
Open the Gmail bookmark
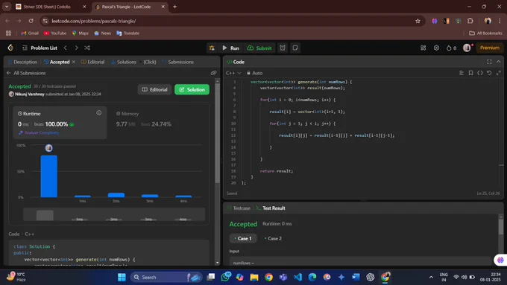(x=30, y=33)
